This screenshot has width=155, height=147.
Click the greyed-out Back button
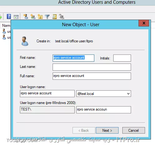(84, 130)
